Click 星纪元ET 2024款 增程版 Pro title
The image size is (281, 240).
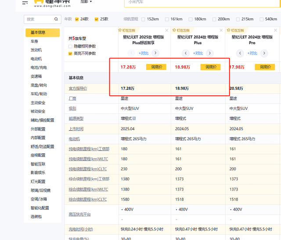252,40
